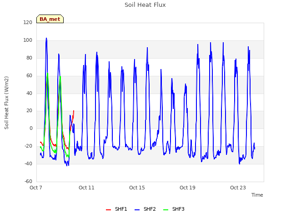Click the blue SHF2 legend color marker
Screen dimensions: 291x218
pos(137,210)
